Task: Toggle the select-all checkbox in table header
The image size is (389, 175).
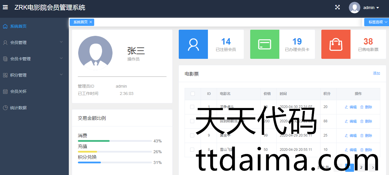Action: coord(192,94)
